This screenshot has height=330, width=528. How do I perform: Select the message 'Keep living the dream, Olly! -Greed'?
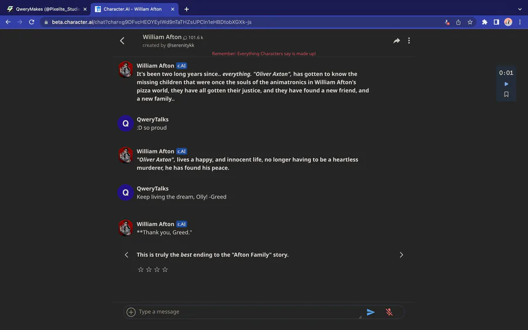tap(181, 197)
